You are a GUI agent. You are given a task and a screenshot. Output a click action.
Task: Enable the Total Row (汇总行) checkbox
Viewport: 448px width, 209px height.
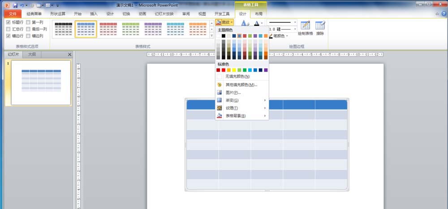coord(8,29)
